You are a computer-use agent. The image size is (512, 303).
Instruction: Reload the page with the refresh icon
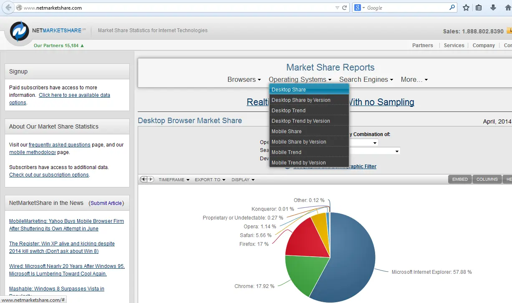[x=345, y=8]
